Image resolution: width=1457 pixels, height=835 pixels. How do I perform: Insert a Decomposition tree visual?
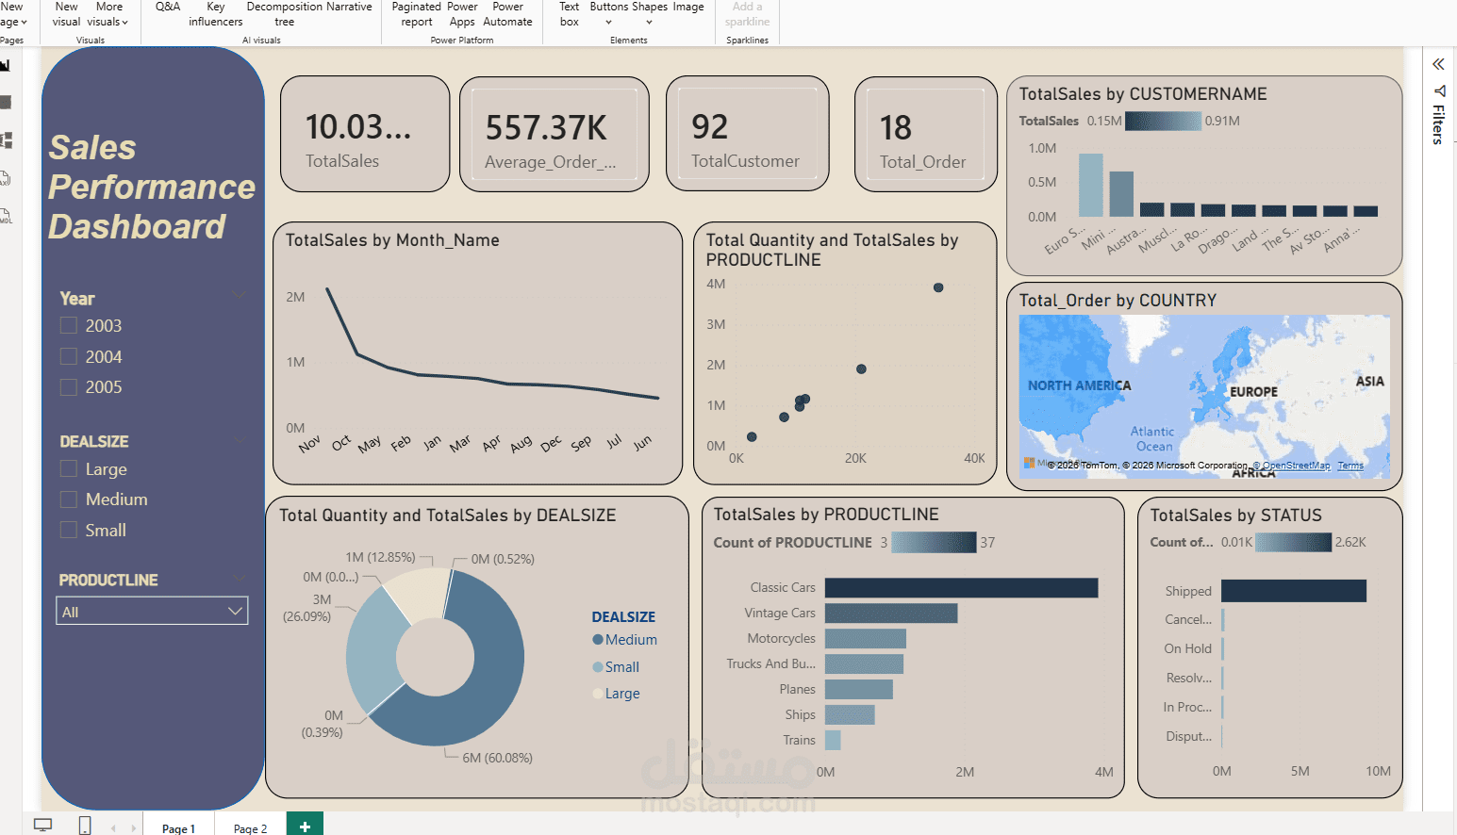coord(284,14)
